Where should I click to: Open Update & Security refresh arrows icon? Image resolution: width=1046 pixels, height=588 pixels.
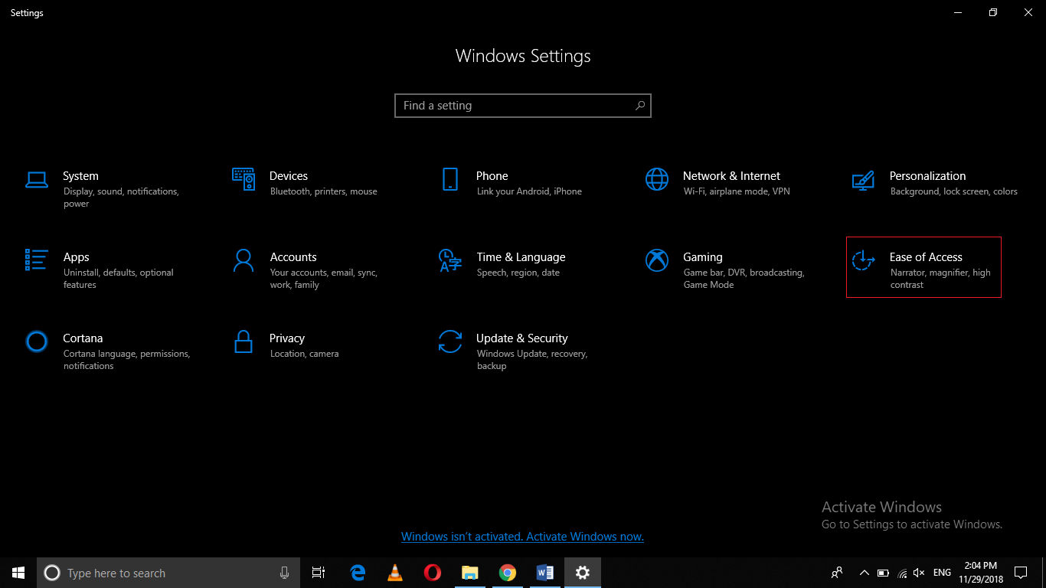pyautogui.click(x=450, y=341)
